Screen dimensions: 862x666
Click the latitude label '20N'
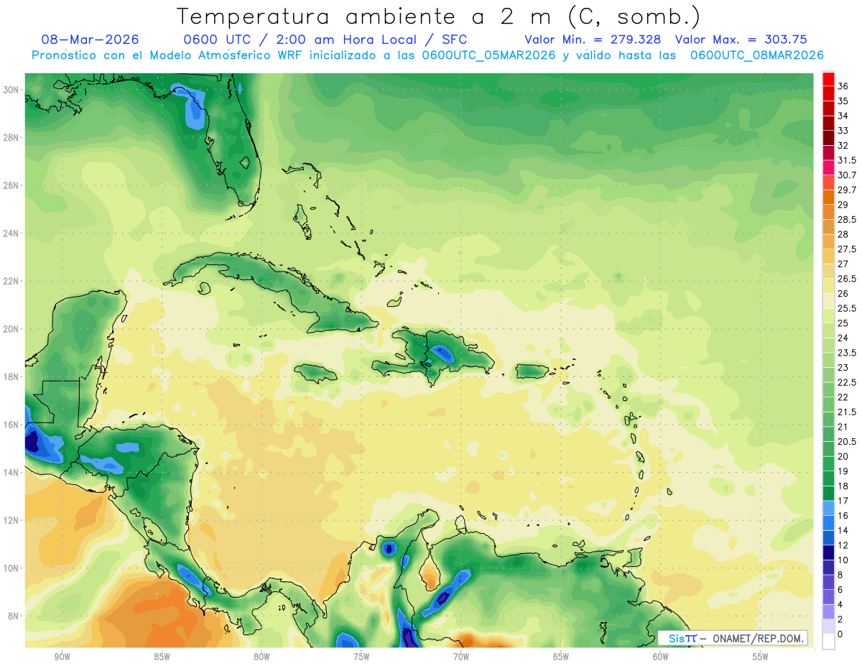(x=12, y=329)
